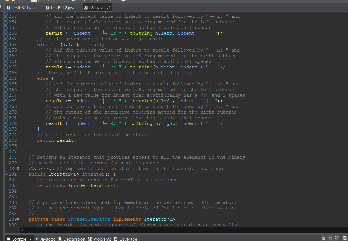Screen dimensions: 348x241
Task: Show the Problems view
Action: [102, 239]
